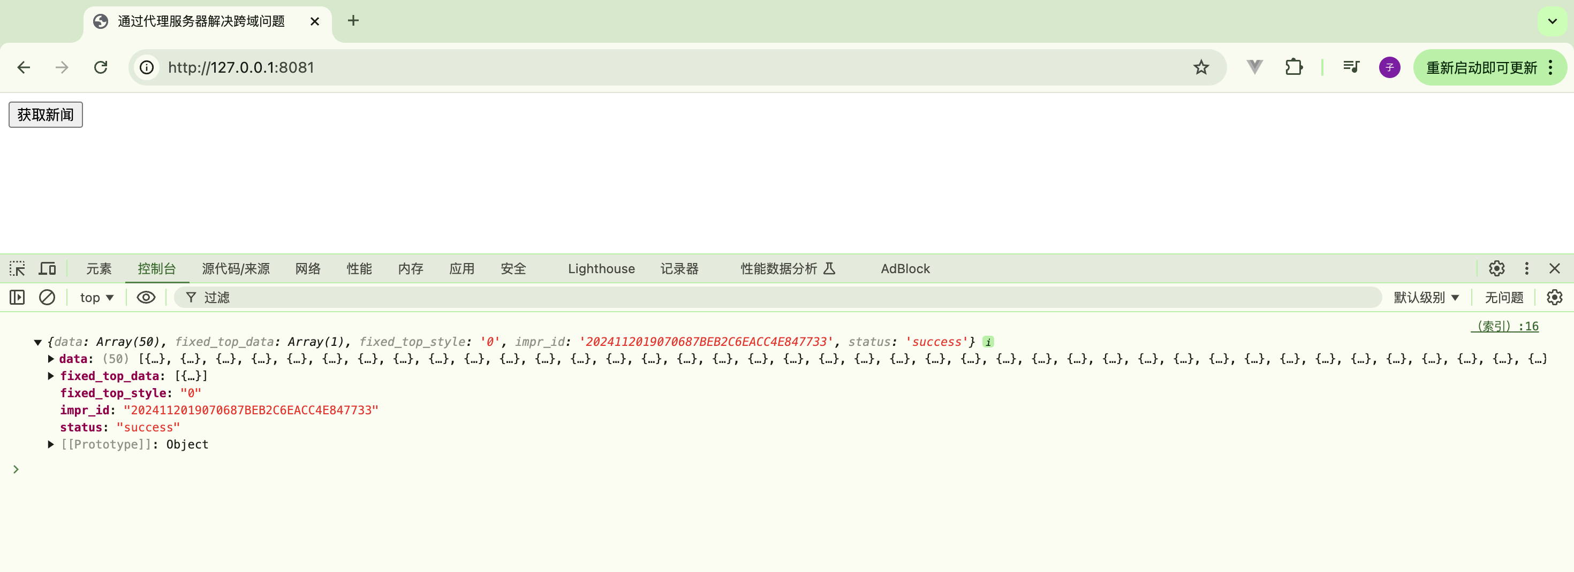This screenshot has width=1574, height=572.
Task: Create a live expression with eye icon
Action: [146, 297]
